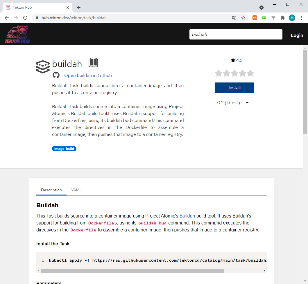Click the GitHub octocat icon

56,75
